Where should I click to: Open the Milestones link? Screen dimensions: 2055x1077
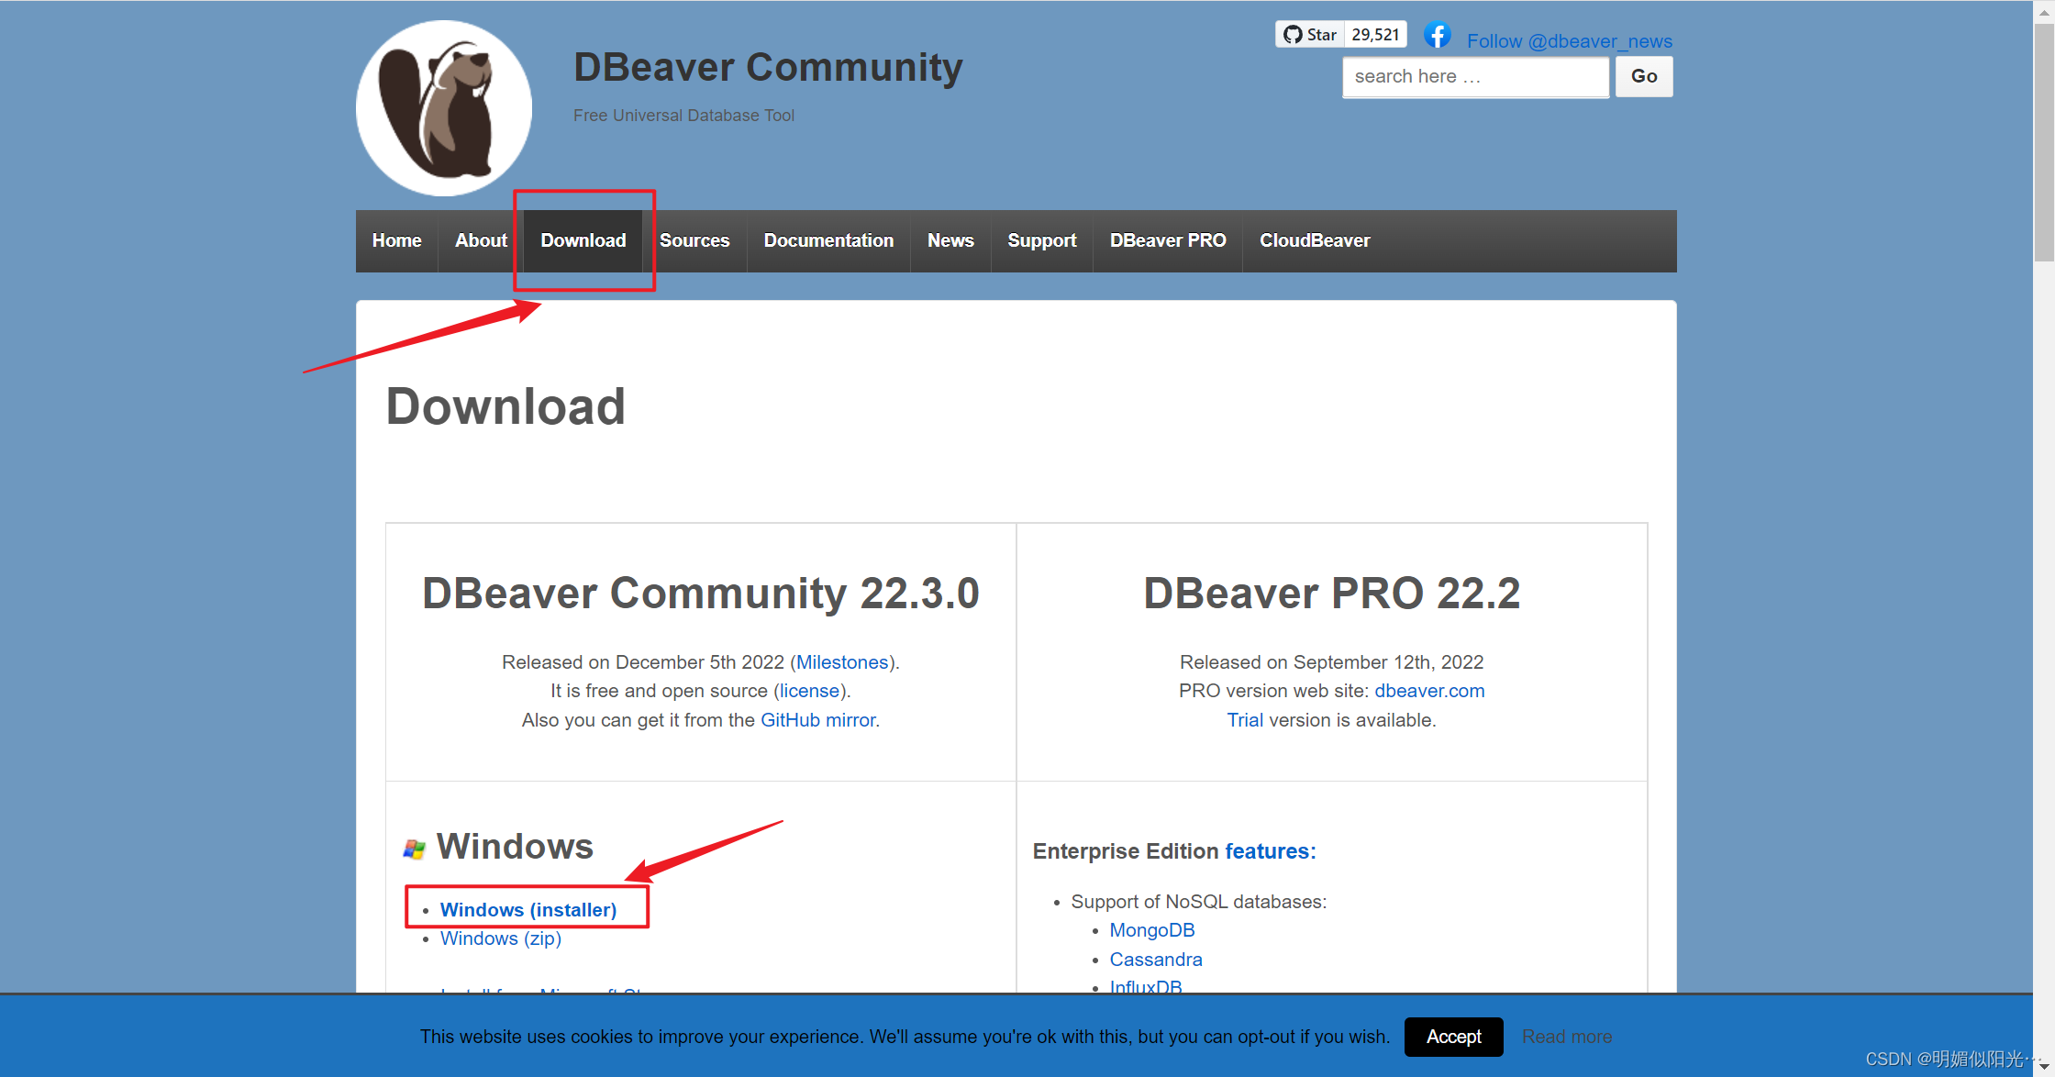tap(841, 661)
